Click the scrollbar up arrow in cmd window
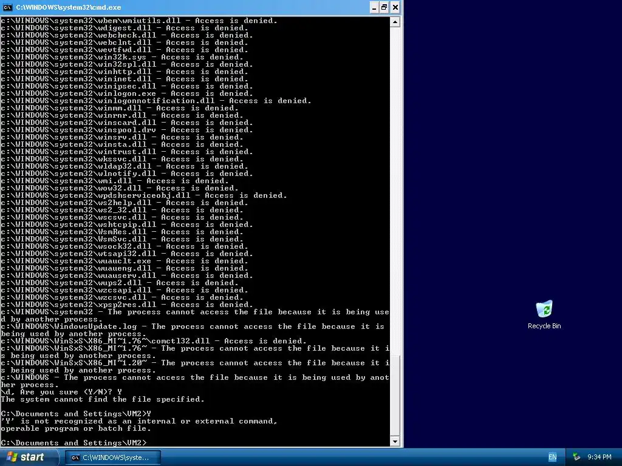 pos(395,22)
